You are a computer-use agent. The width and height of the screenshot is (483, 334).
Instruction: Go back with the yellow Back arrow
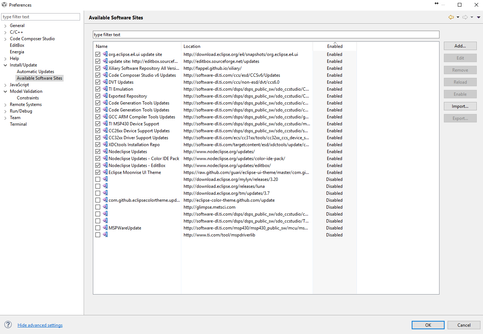coord(451,17)
